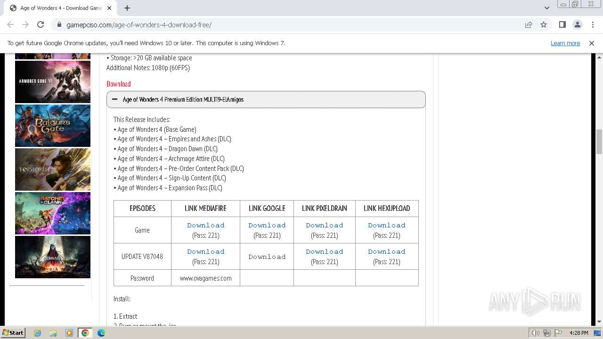The width and height of the screenshot is (603, 339).
Task: Download Game from Google link
Action: 267,225
